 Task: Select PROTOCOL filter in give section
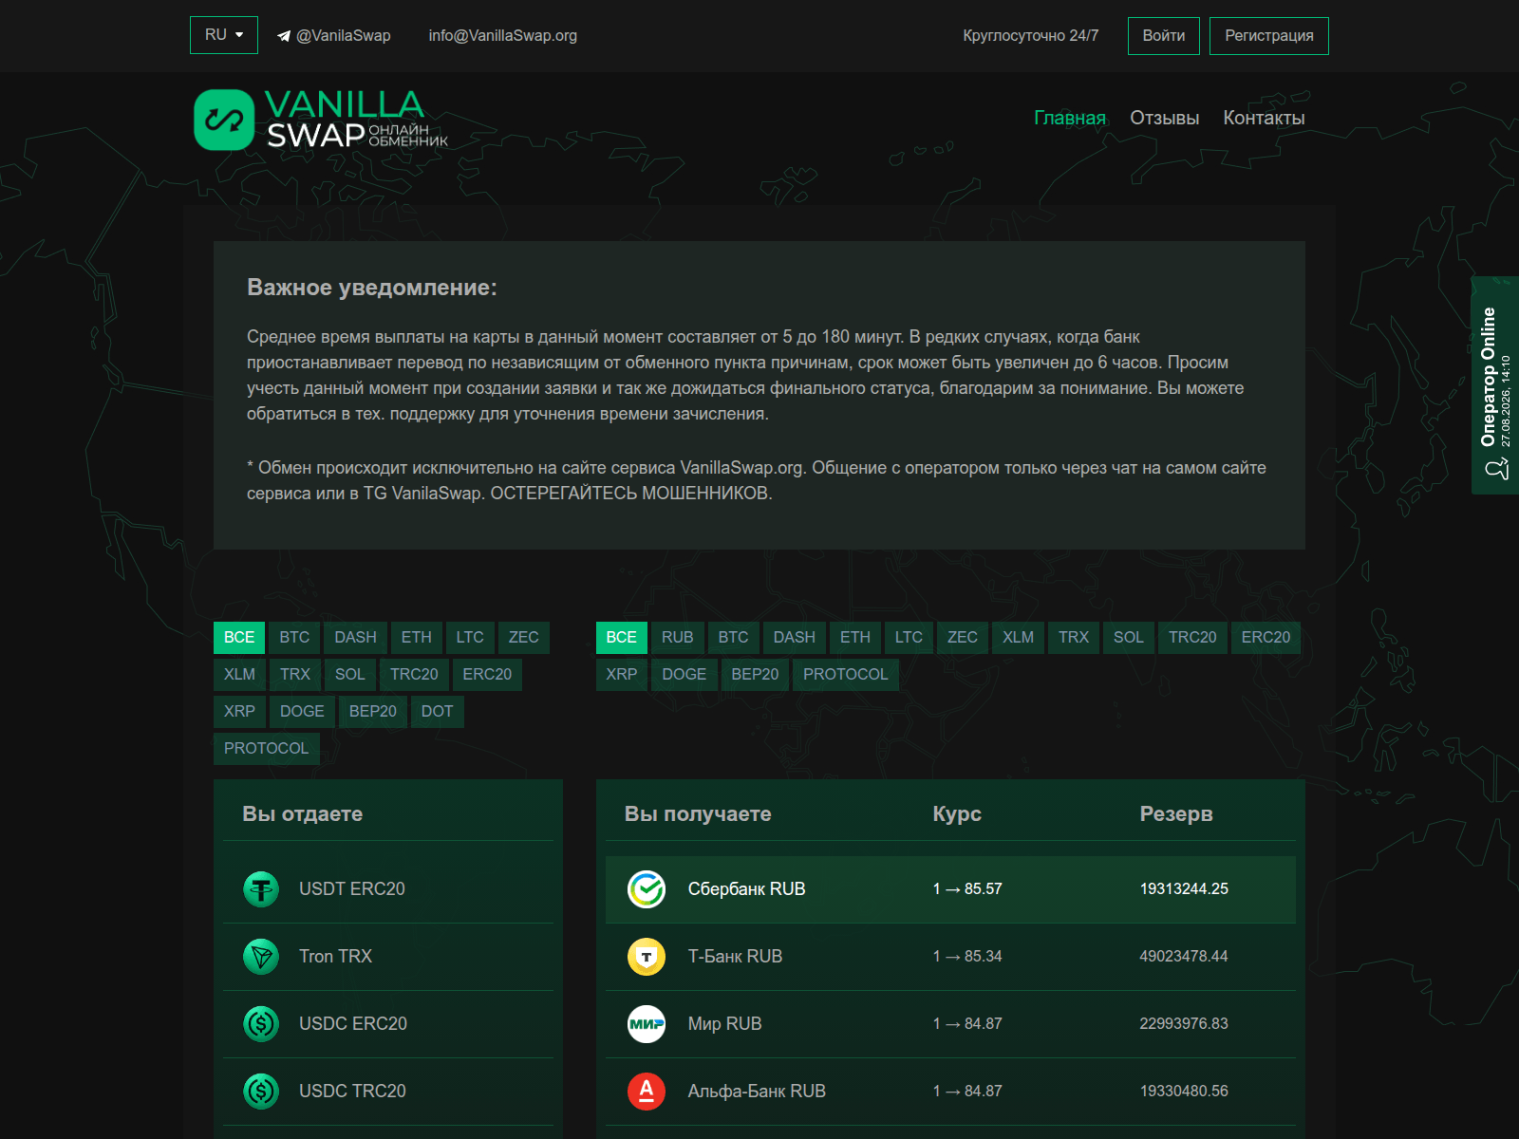pyautogui.click(x=267, y=749)
